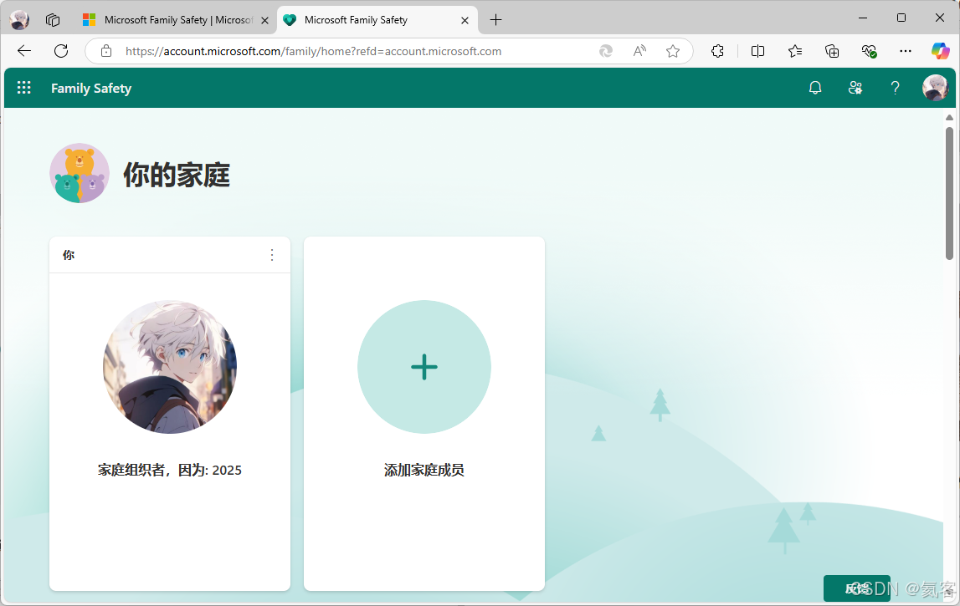Screen dimensions: 960x606
Task: Click the read aloud icon
Action: [639, 51]
